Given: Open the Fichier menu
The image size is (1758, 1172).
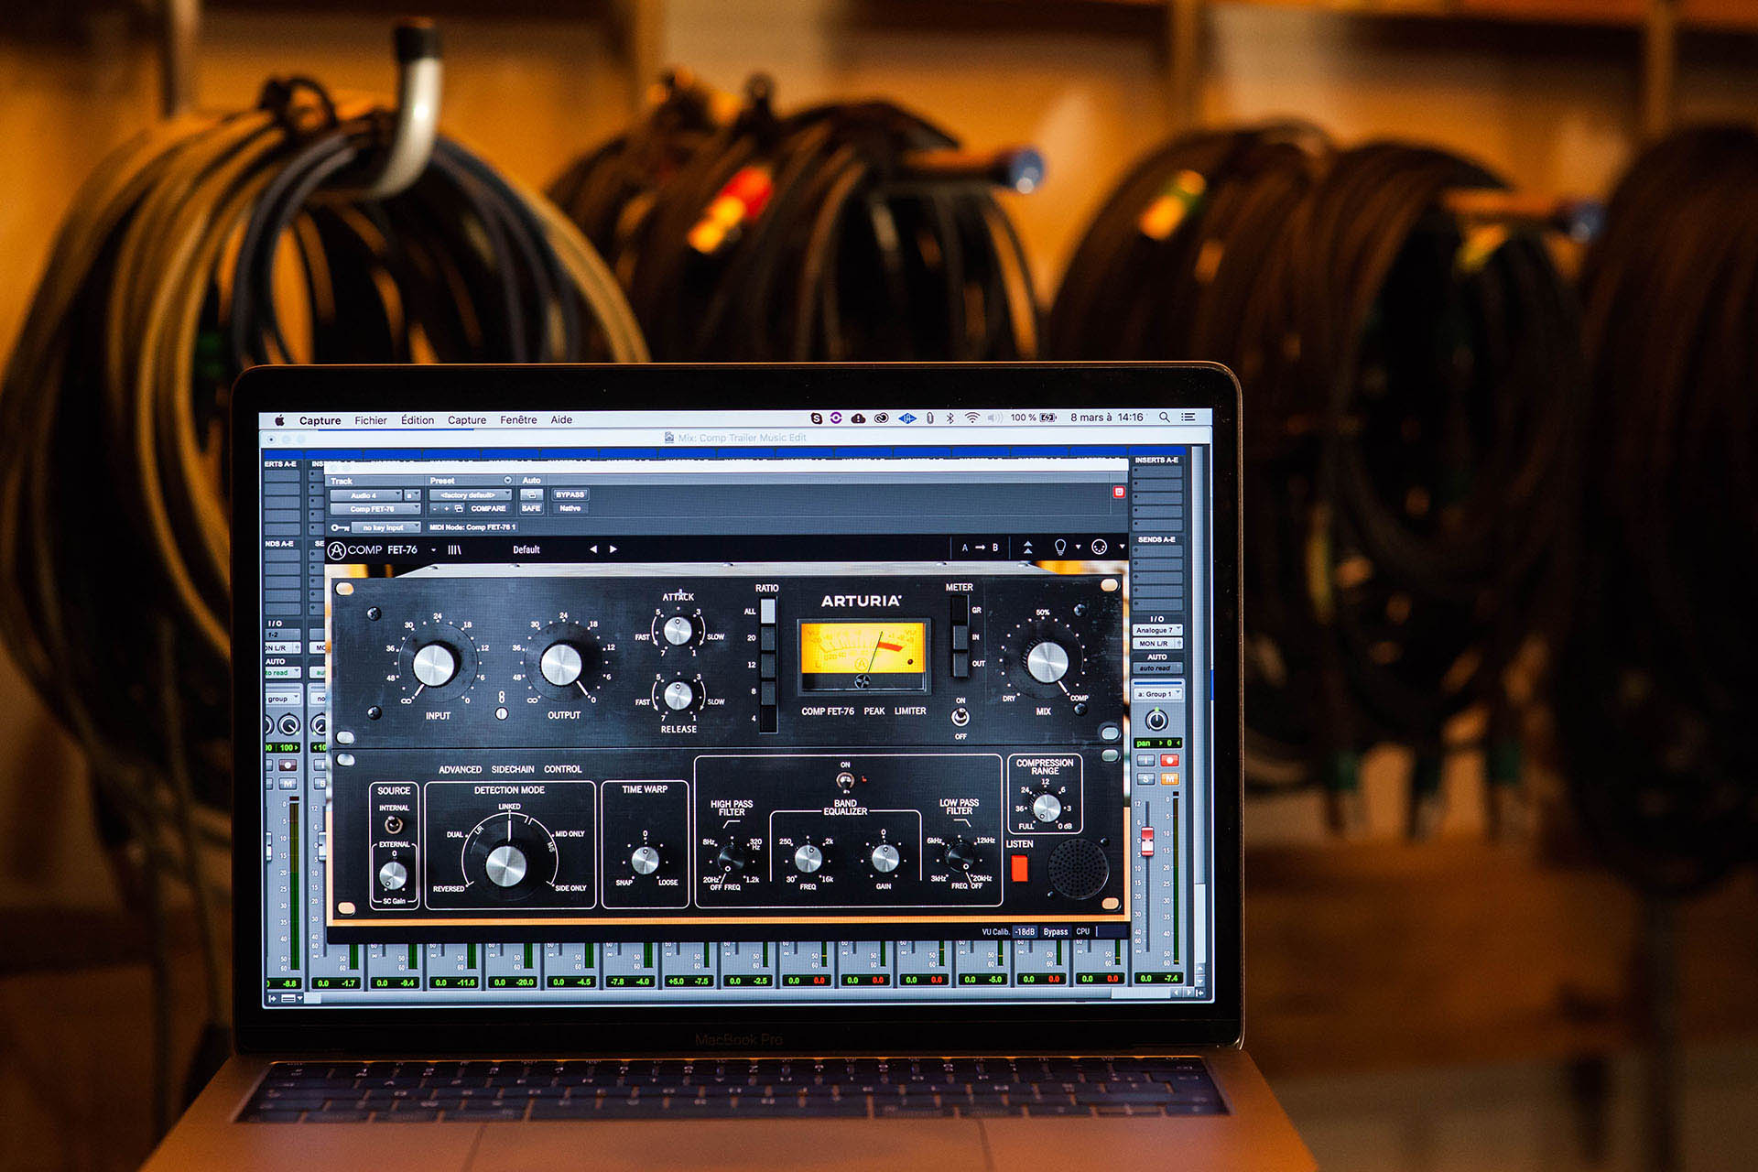Looking at the screenshot, I should (371, 420).
